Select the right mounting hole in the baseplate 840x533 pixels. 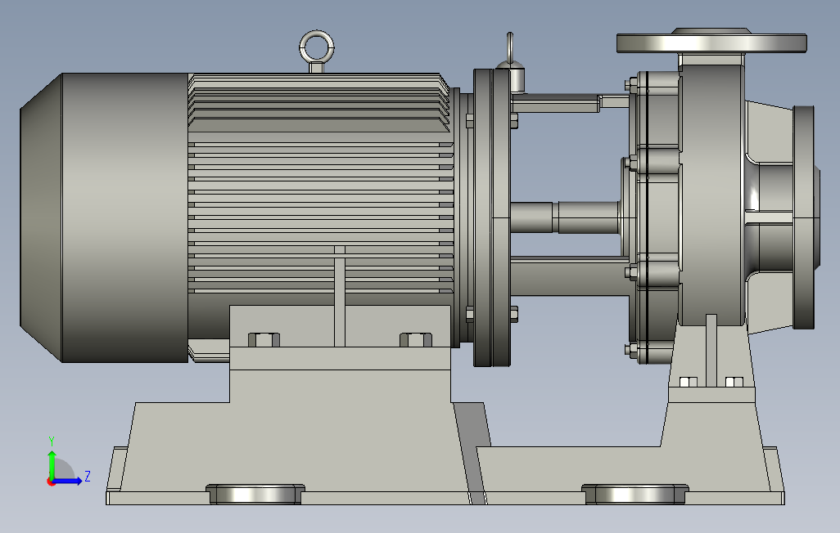pos(635,495)
